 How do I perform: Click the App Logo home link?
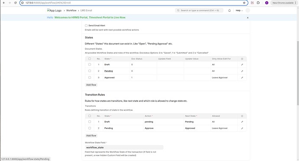(54, 10)
